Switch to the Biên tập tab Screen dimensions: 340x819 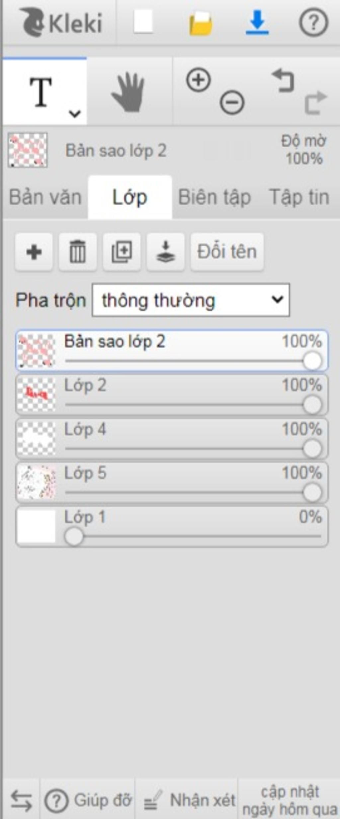pyautogui.click(x=214, y=197)
